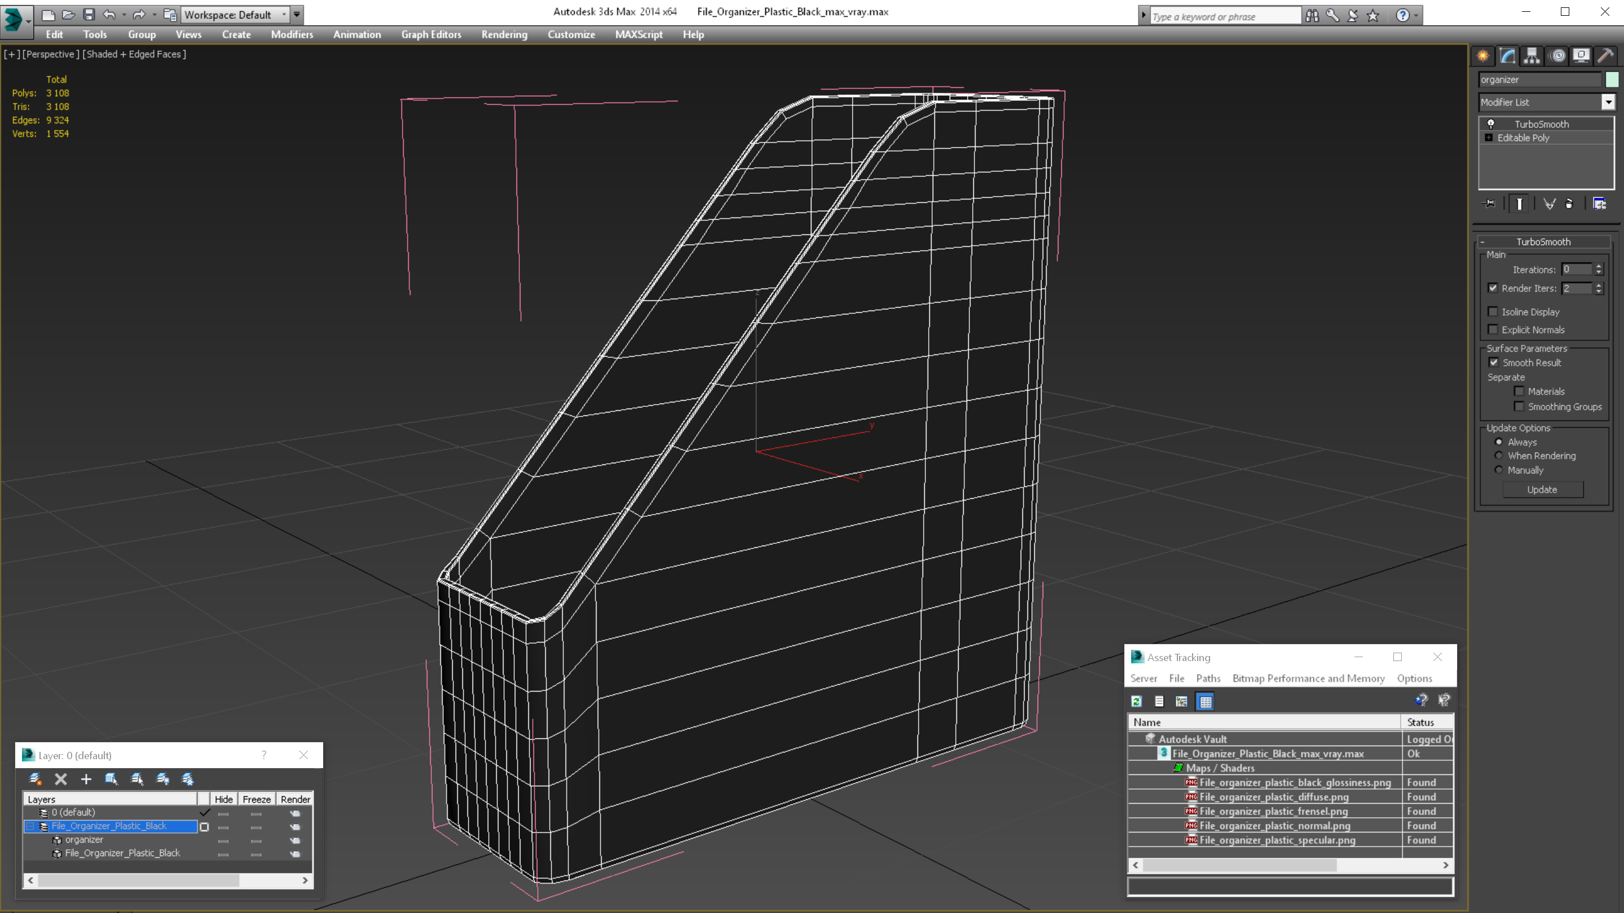Enable Separate by Smoothing Groups checkbox

click(x=1519, y=406)
